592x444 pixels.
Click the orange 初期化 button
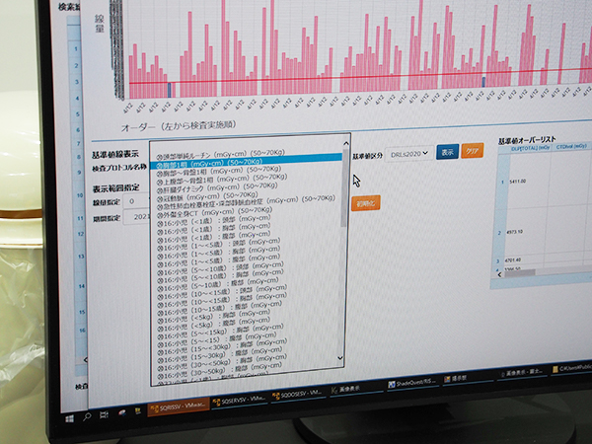[x=363, y=203]
